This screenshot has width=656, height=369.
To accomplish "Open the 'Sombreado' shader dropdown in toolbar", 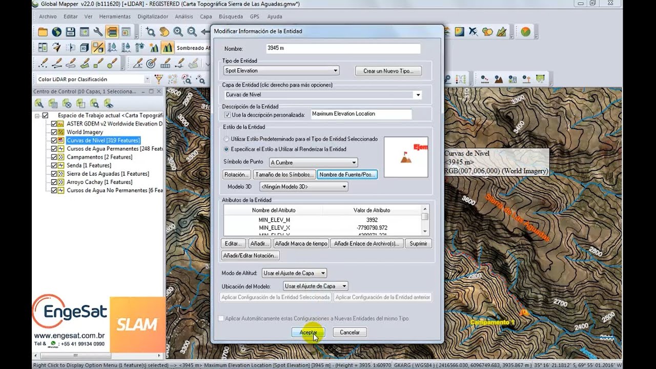I will tap(193, 48).
